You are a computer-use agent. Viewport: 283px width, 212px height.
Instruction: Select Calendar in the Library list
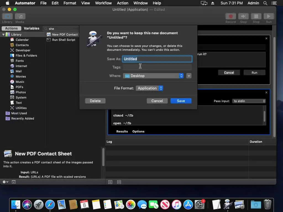(x=22, y=40)
